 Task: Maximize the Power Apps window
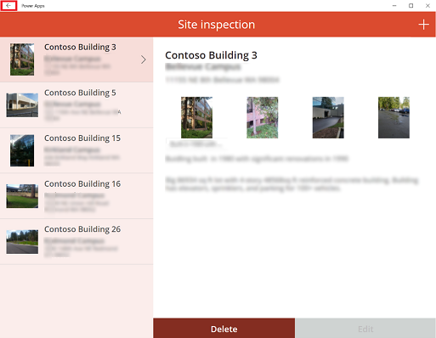point(411,6)
